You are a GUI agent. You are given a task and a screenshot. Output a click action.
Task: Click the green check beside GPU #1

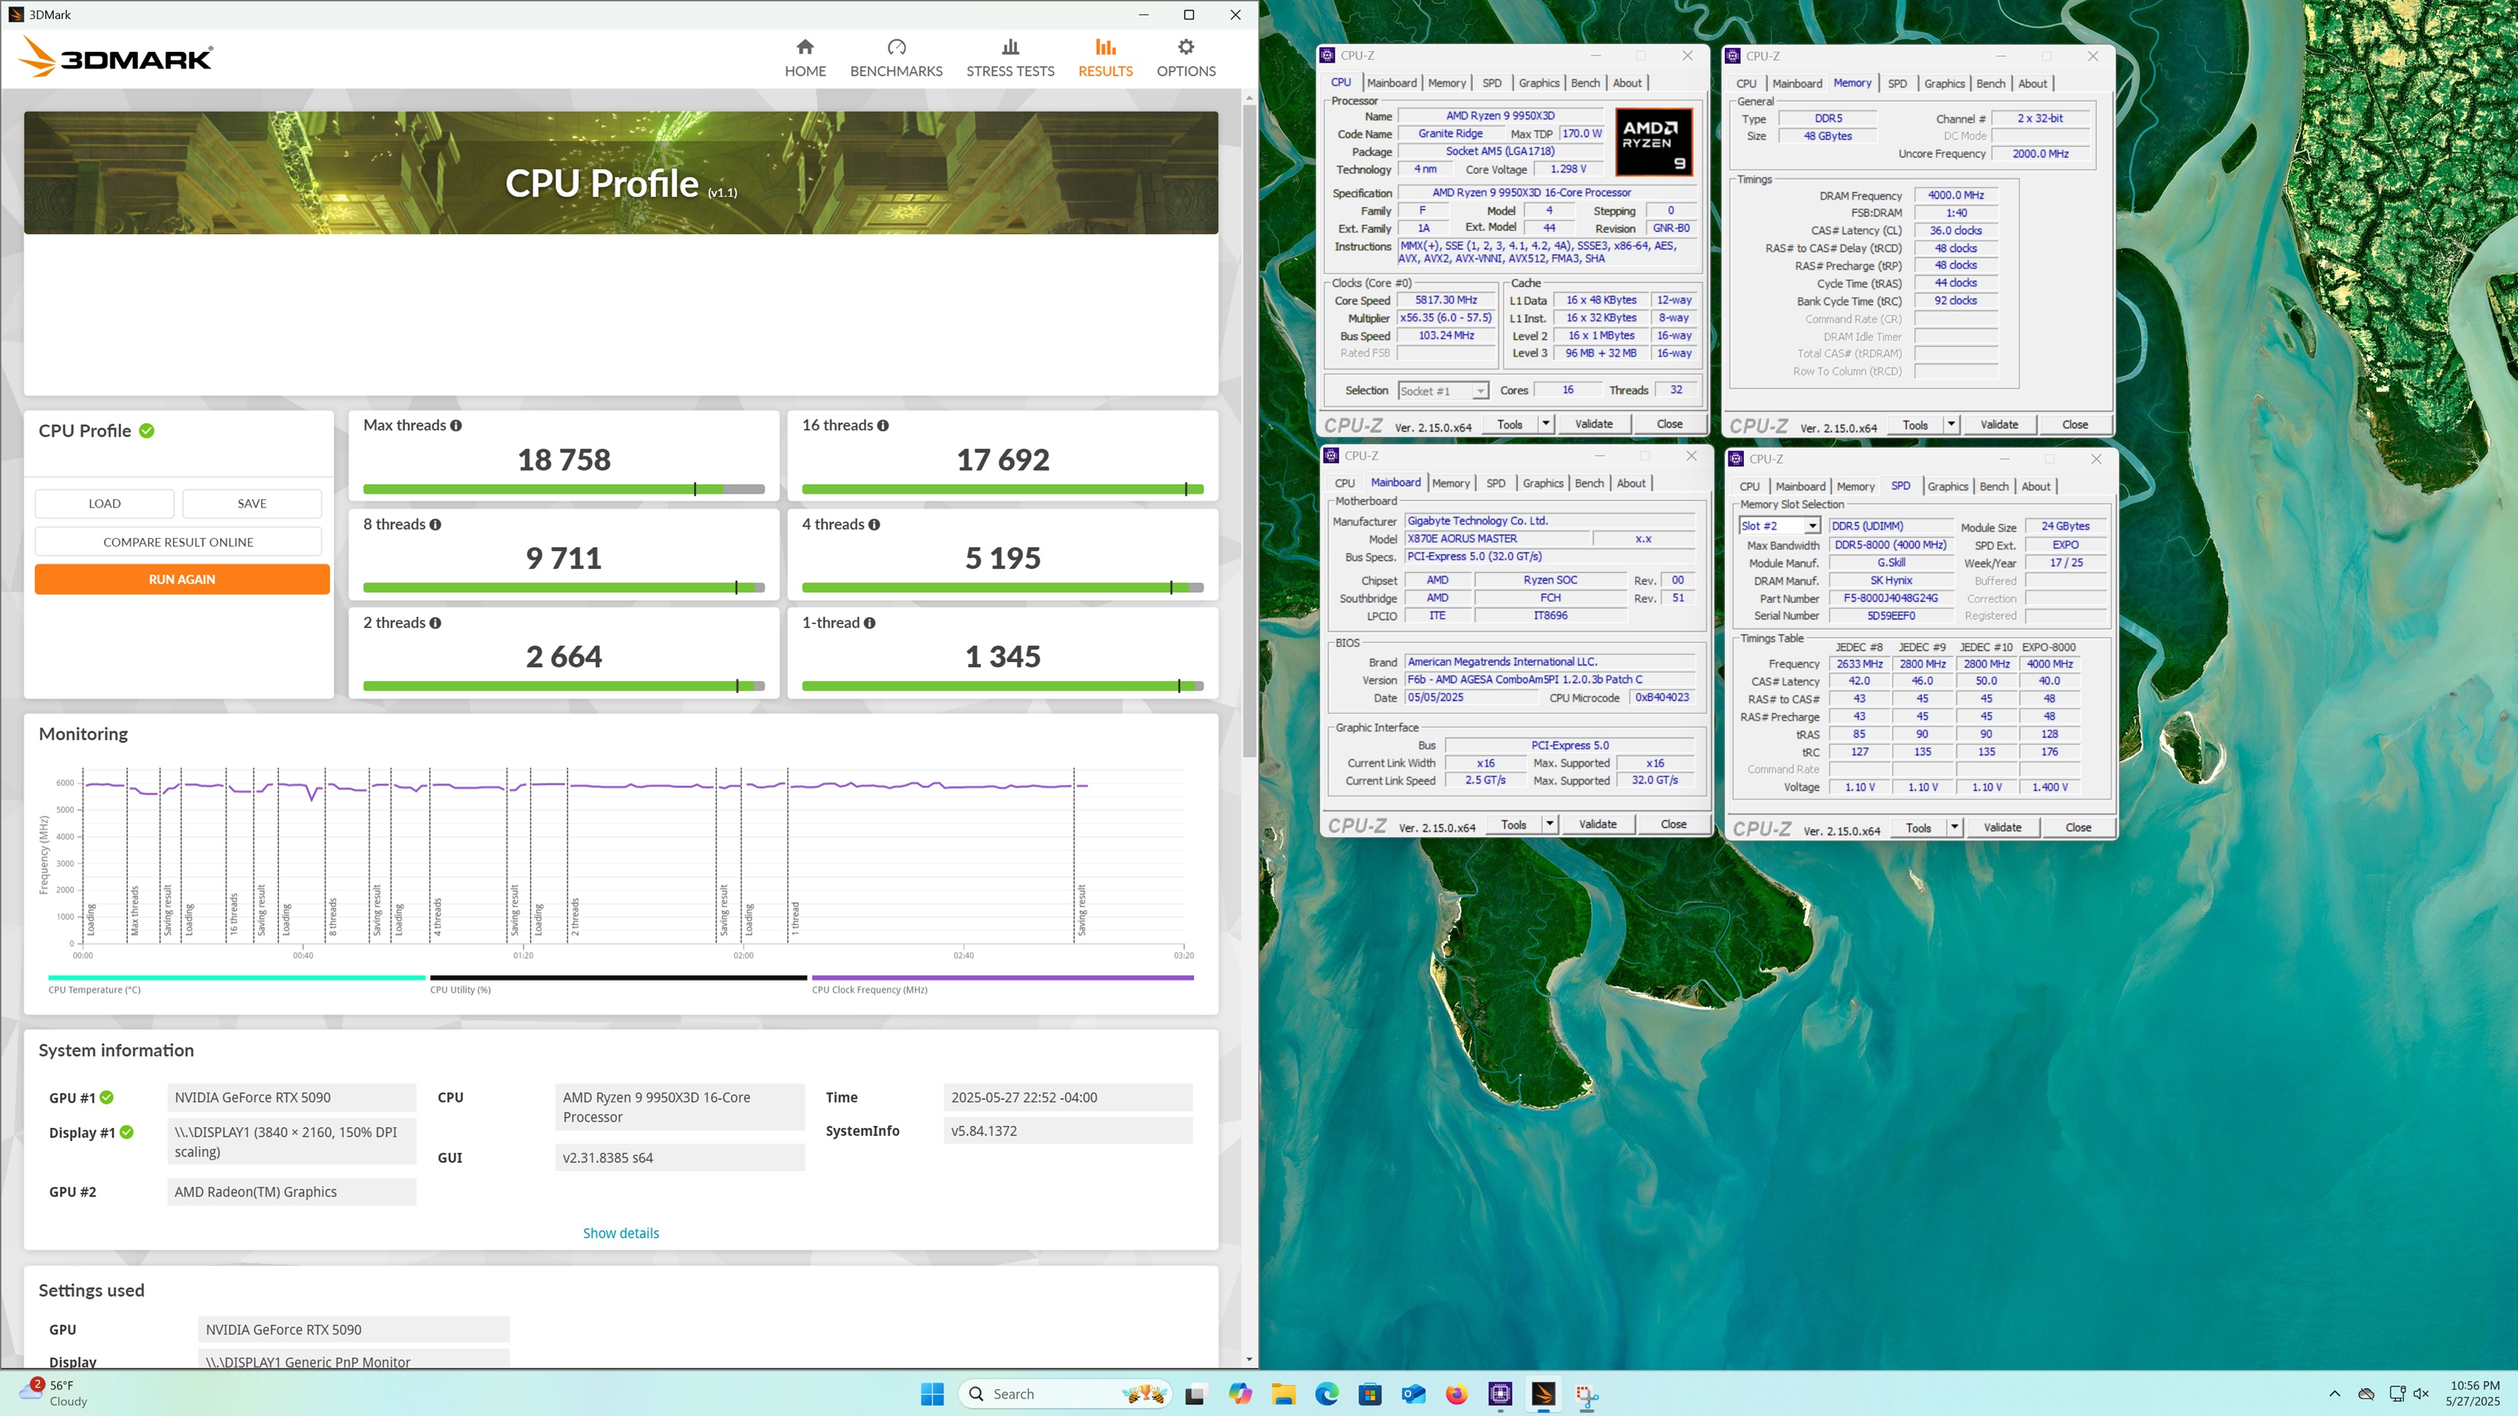[106, 1097]
